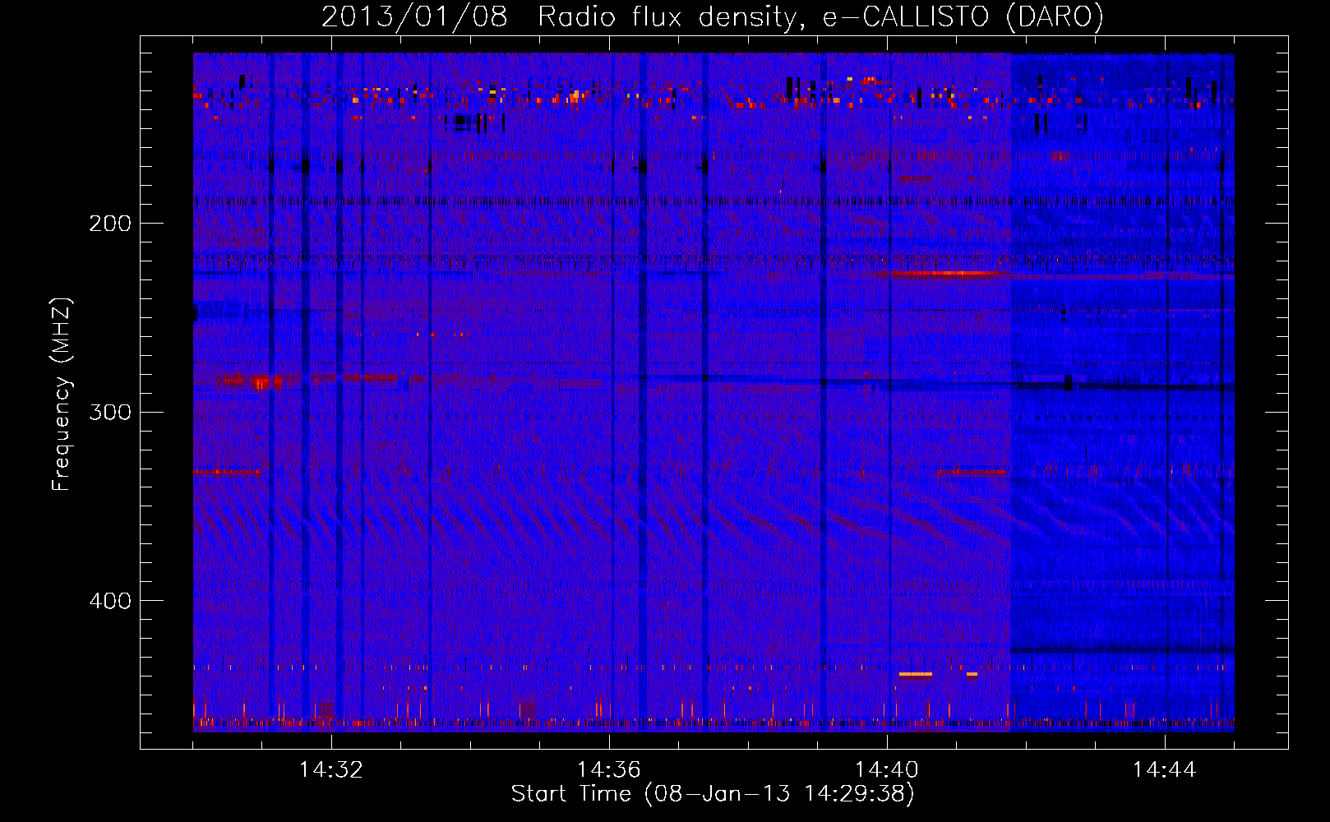Click the plot title "2013/01/08 Radio flux density, e-CALLISTO (DARO)"
Viewport: 1330px width, 822px height.
713,16
